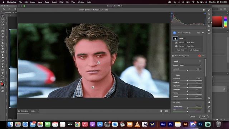Open the Layer menu

[x=40, y=2]
